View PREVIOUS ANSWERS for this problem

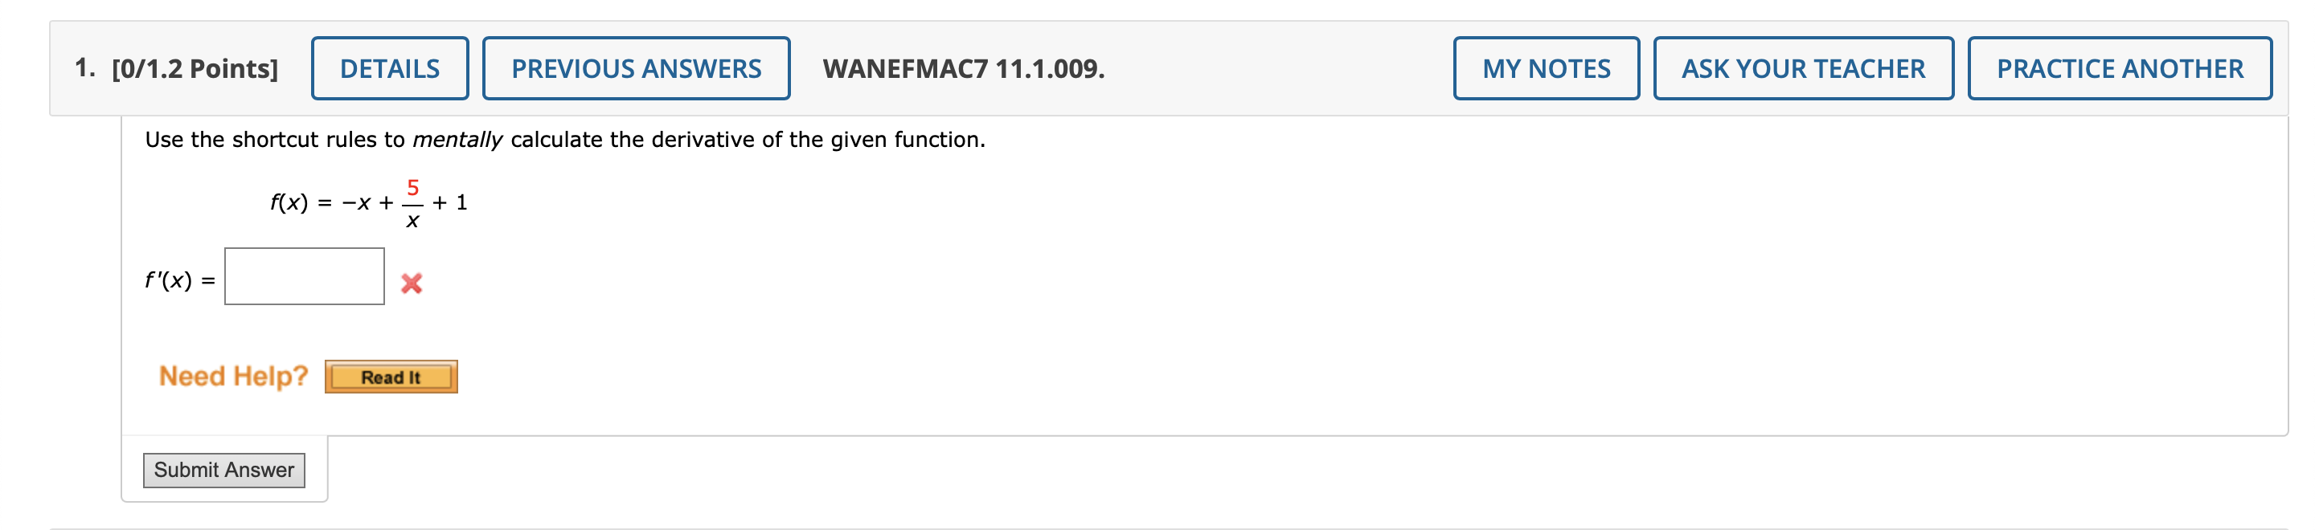[x=635, y=67]
